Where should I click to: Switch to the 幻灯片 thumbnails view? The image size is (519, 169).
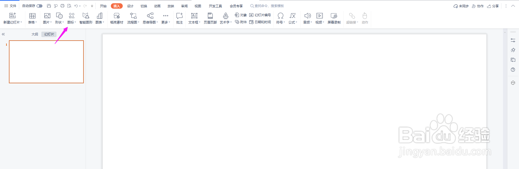point(49,34)
